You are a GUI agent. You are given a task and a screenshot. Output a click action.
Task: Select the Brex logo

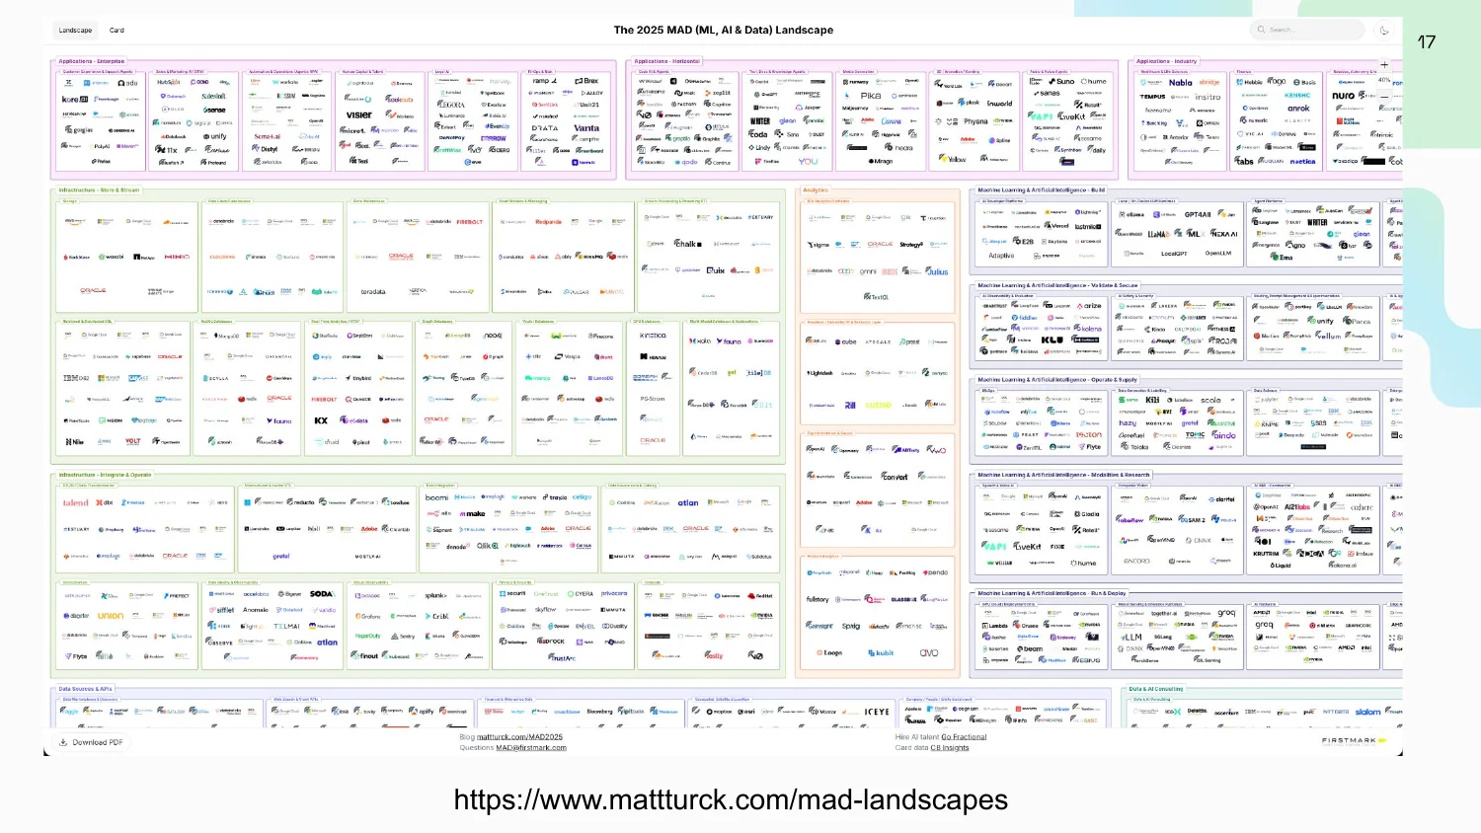click(x=586, y=81)
